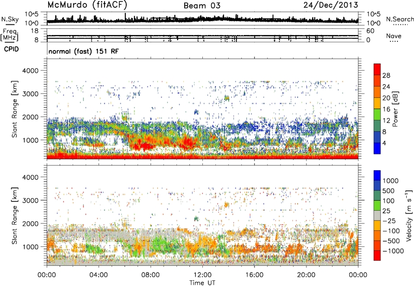Viewport: 414px width, 286px height.
Task: Click the 08:00 time axis label
Action: 151,275
